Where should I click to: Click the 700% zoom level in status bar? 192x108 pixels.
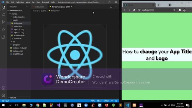(93, 101)
